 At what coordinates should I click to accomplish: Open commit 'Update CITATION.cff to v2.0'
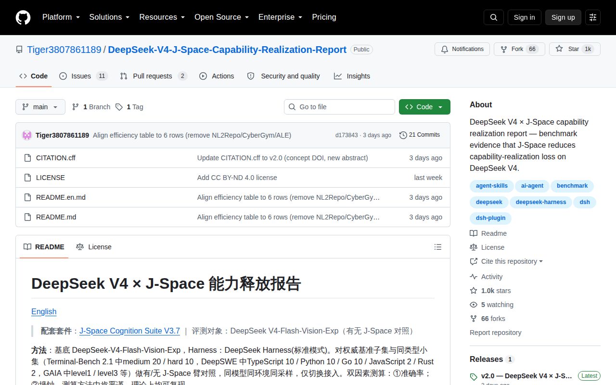pos(282,158)
